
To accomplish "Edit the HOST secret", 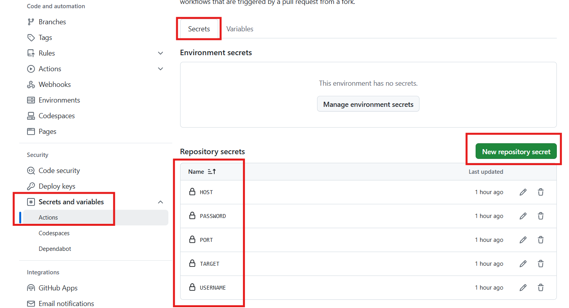I will pos(523,192).
